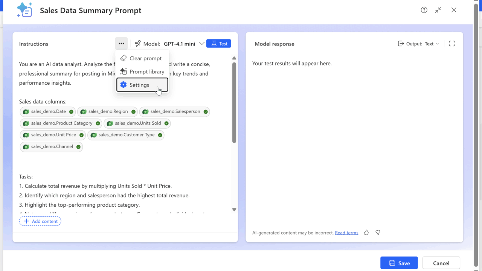Viewport: 482px width, 271px height.
Task: Click the green check on sales_demo.Customer Type
Action: pos(160,135)
